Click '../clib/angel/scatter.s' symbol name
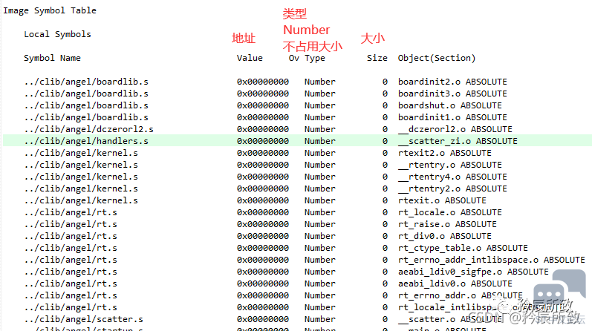592x331 pixels. (x=83, y=319)
